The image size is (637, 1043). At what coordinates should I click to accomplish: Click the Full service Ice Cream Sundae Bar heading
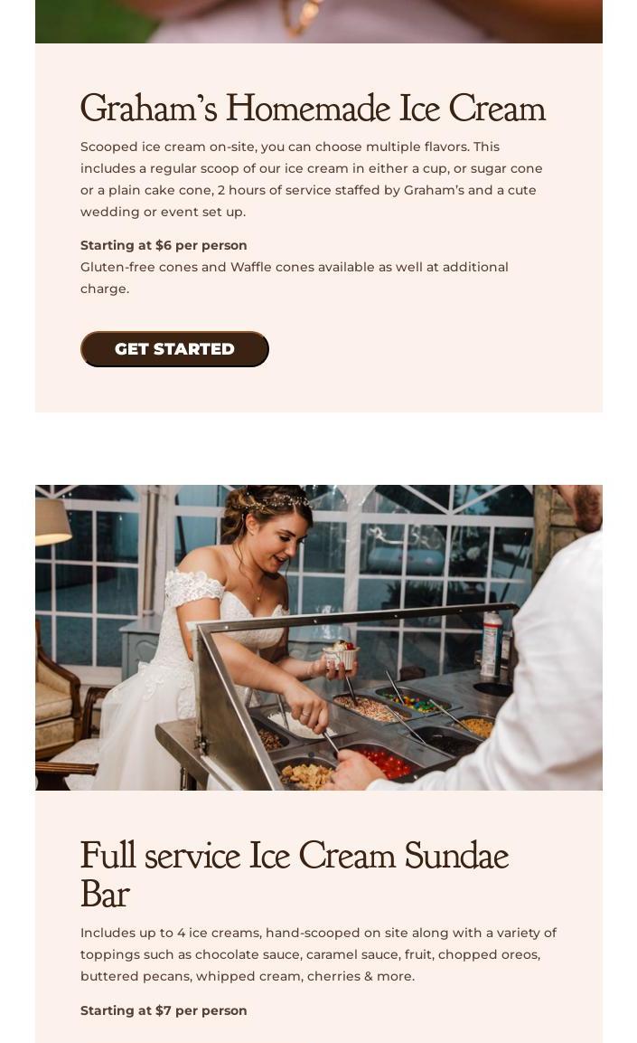point(295,873)
